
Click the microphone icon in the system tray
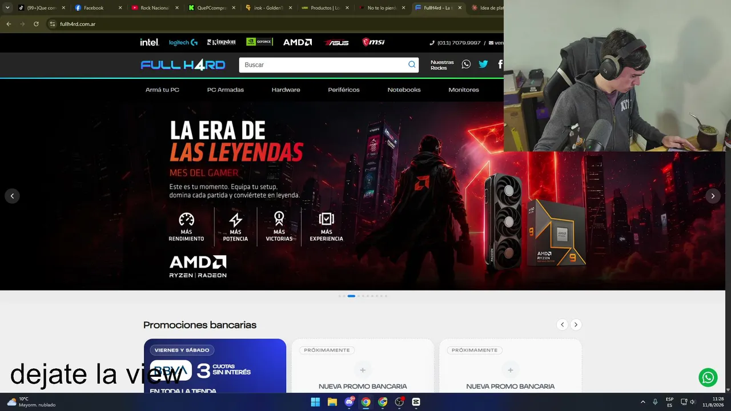click(x=655, y=402)
